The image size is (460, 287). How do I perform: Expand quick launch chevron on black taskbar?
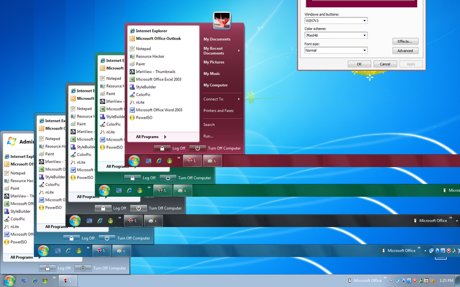coord(120,218)
